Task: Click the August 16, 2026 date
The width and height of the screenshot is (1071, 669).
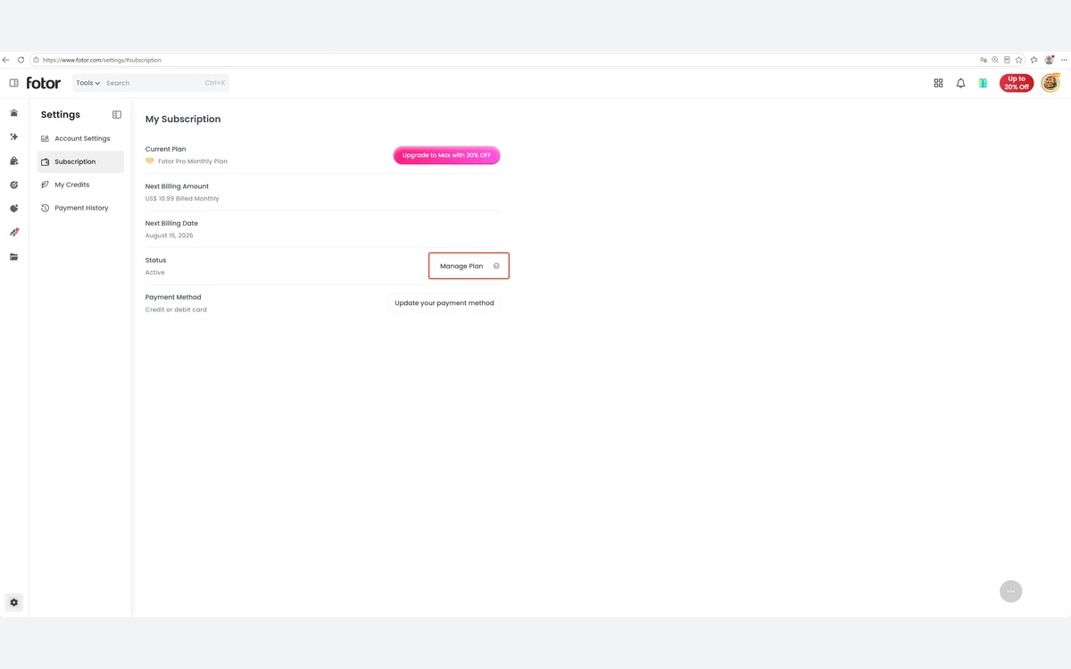Action: click(x=169, y=235)
